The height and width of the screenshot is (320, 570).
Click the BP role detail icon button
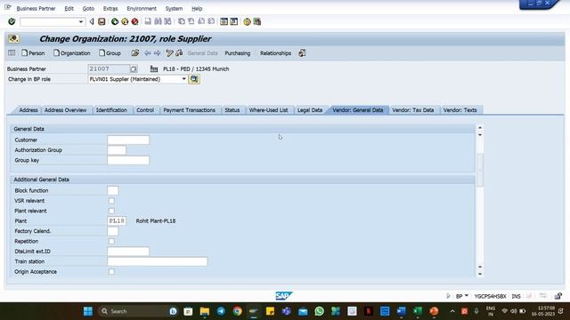[194, 79]
